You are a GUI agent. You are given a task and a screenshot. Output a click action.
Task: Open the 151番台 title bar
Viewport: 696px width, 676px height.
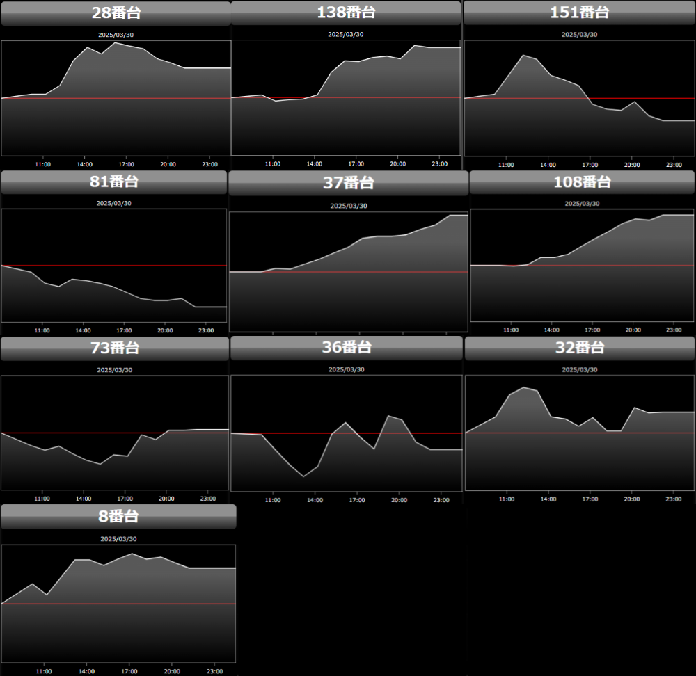(579, 13)
